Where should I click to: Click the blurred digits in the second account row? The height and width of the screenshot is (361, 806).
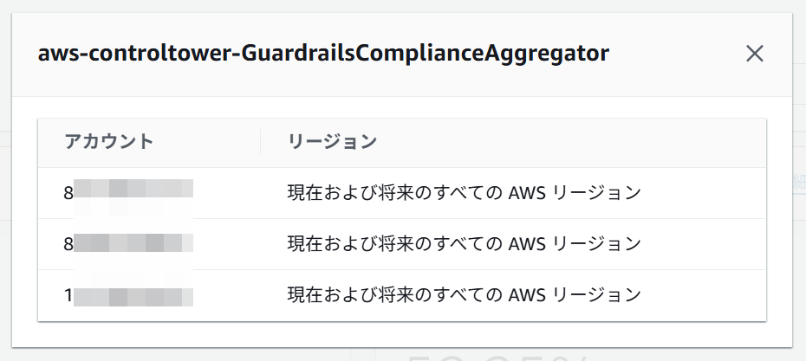coord(134,243)
